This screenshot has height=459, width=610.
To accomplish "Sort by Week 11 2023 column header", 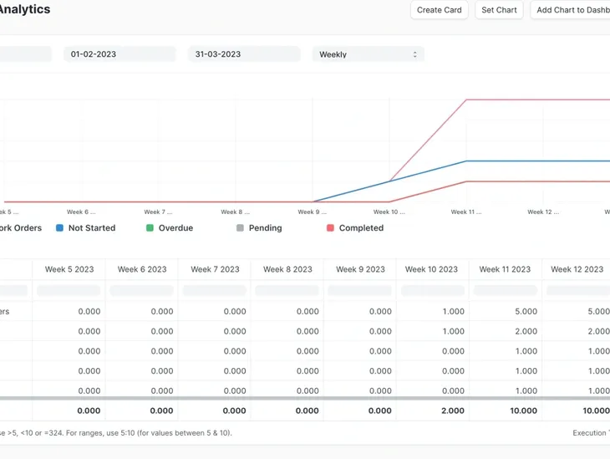I will click(x=505, y=269).
